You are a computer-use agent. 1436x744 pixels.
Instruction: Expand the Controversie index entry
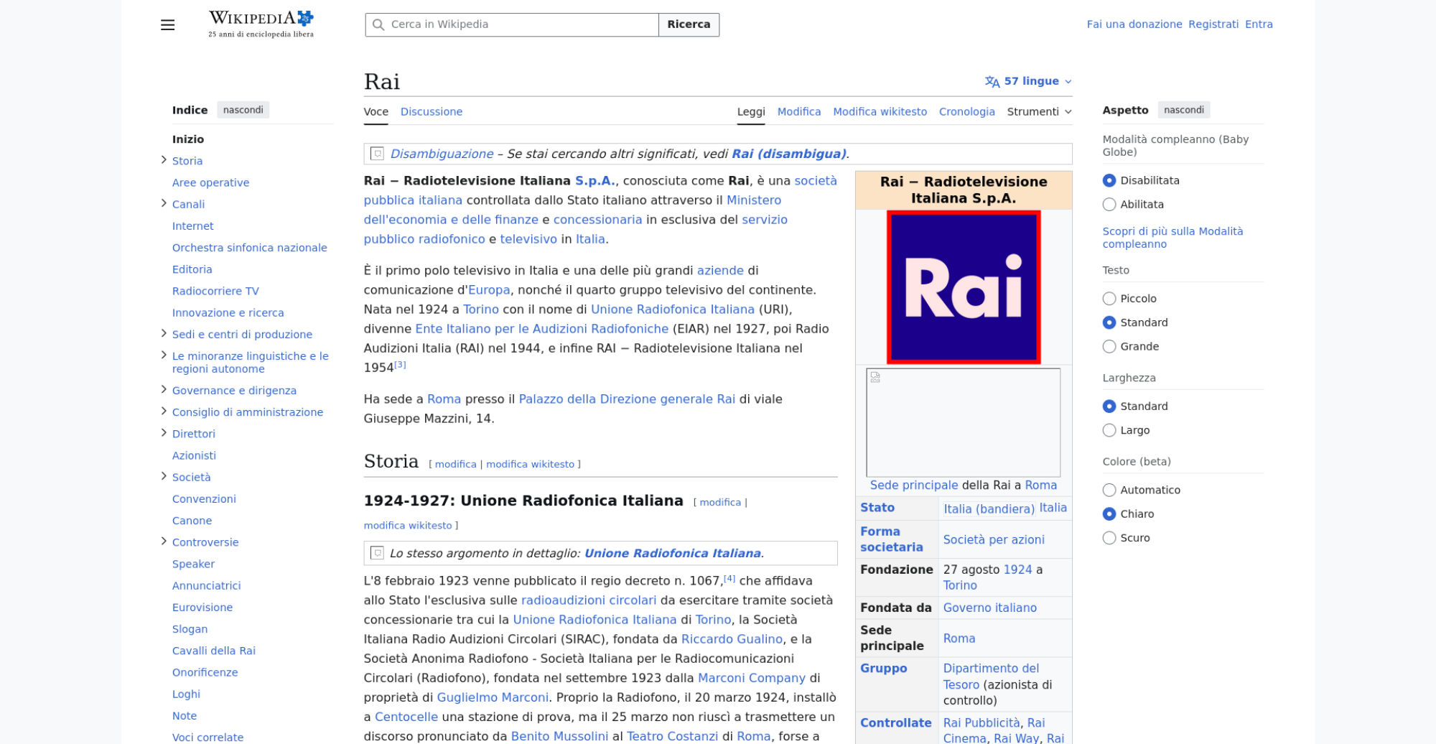pos(164,541)
